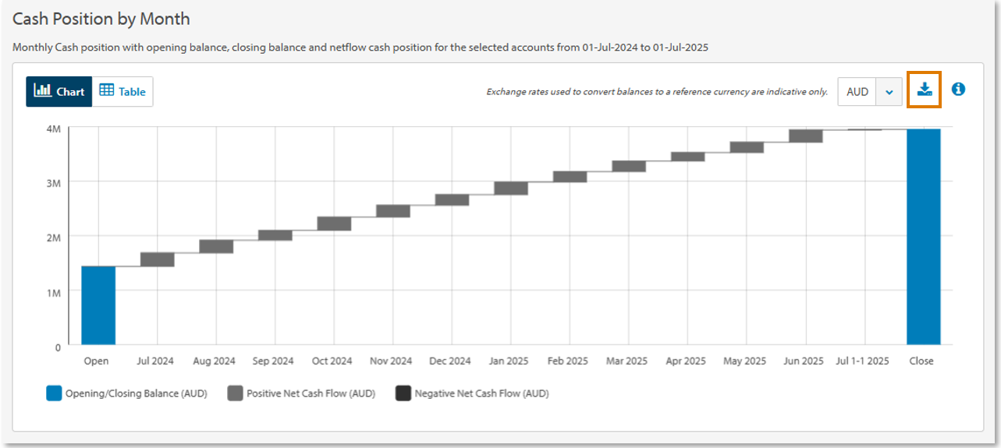Click the AUD currency selection field
1001x448 pixels.
coord(857,92)
